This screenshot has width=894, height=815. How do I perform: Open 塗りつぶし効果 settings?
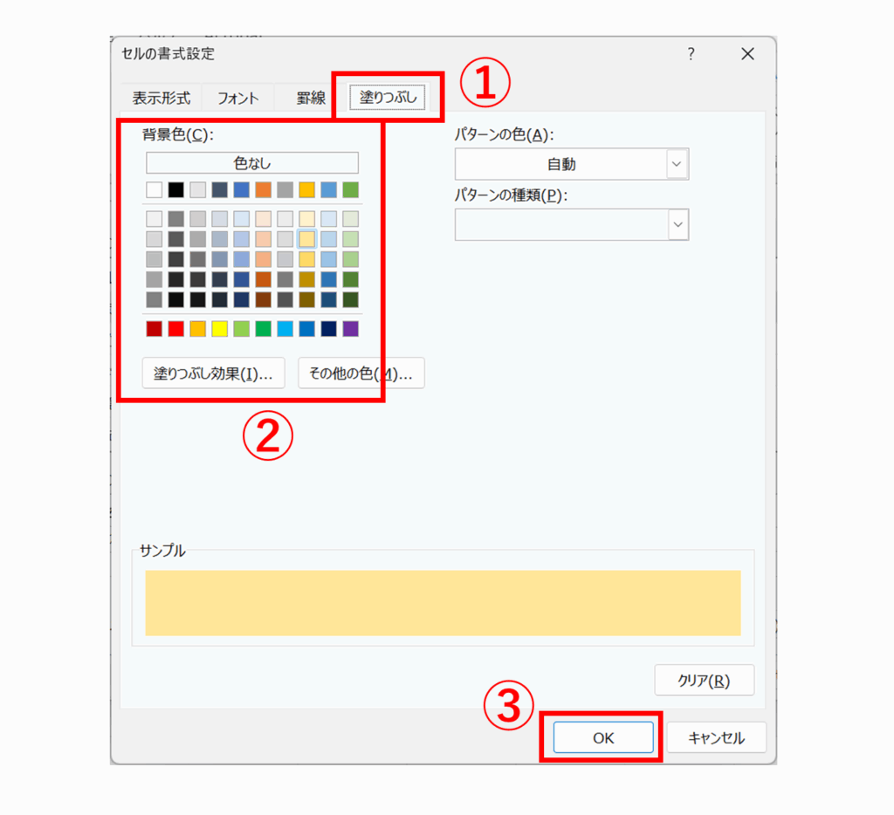pos(213,373)
